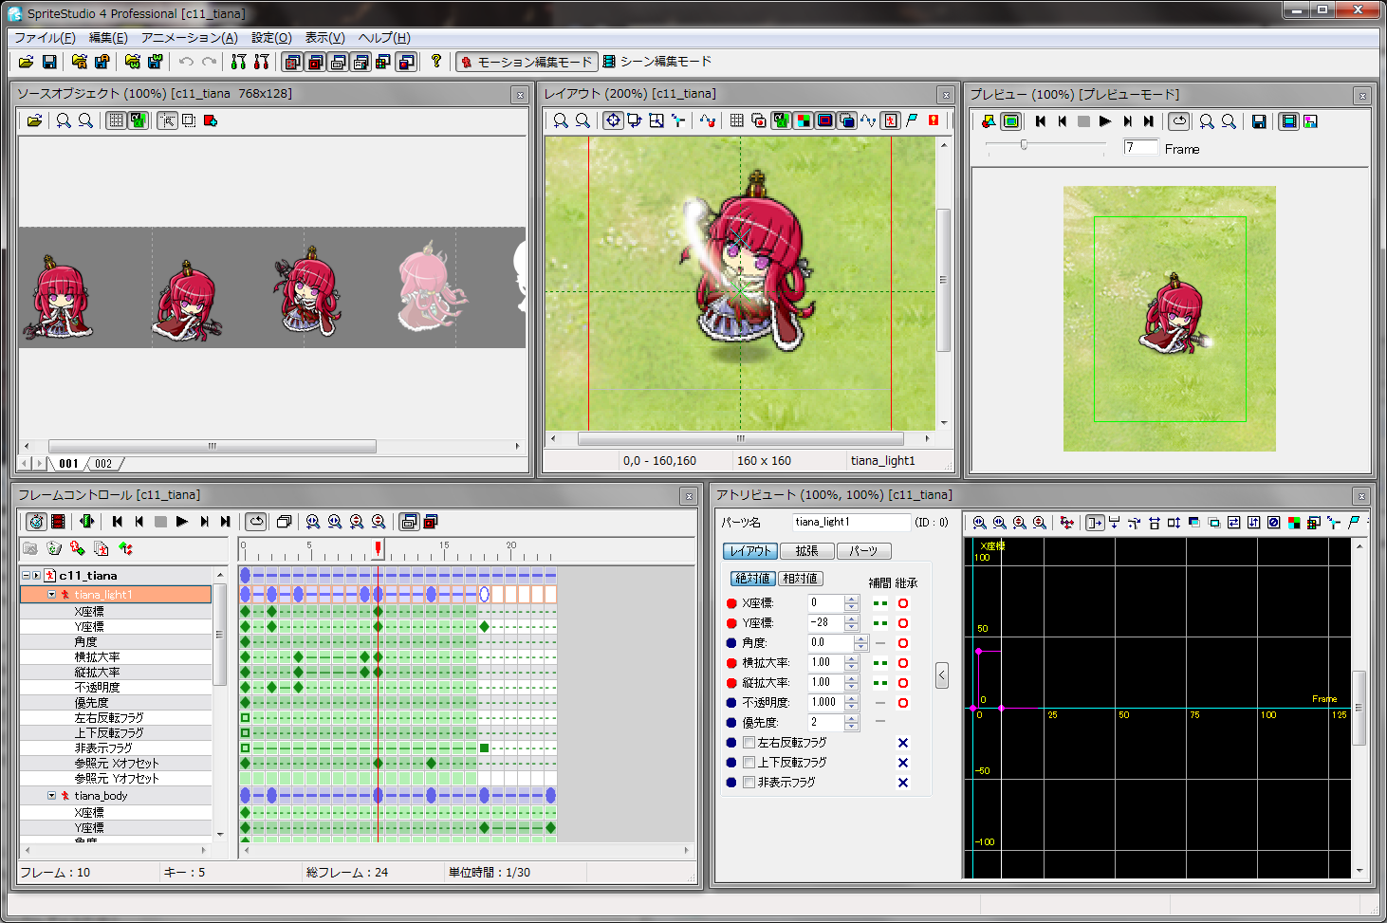The height and width of the screenshot is (923, 1387).
Task: Jump to first frame in Preview panel
Action: 1041,121
